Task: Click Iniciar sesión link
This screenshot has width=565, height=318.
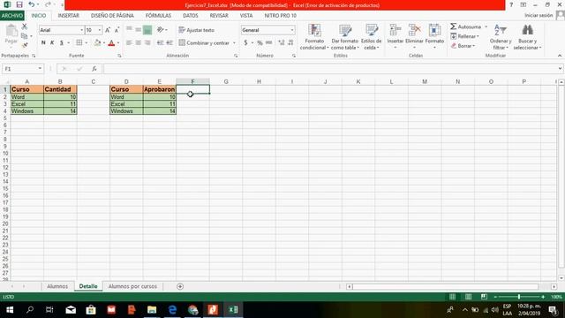Action: (x=539, y=16)
